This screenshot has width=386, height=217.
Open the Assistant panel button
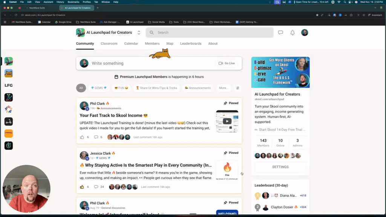click(x=375, y=15)
